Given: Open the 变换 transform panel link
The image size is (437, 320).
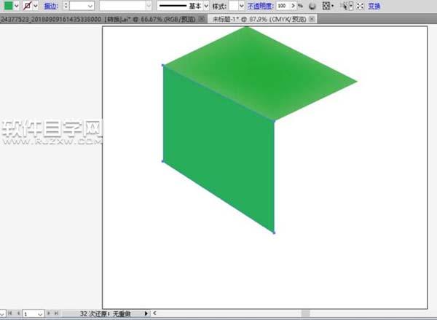Looking at the screenshot, I should tap(374, 5).
